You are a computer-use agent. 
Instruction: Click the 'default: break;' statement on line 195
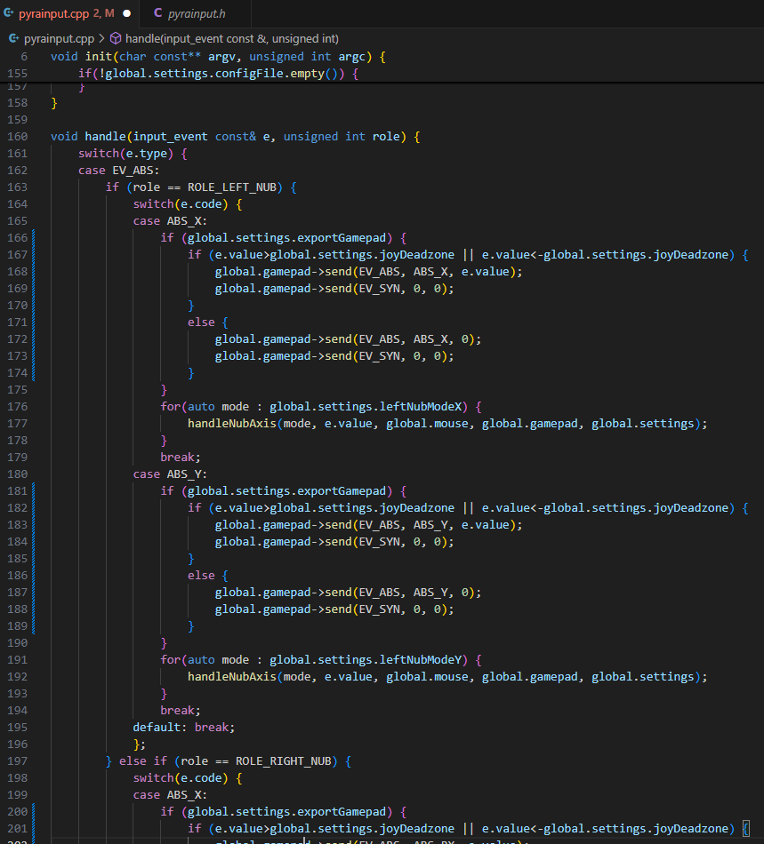[x=183, y=728]
